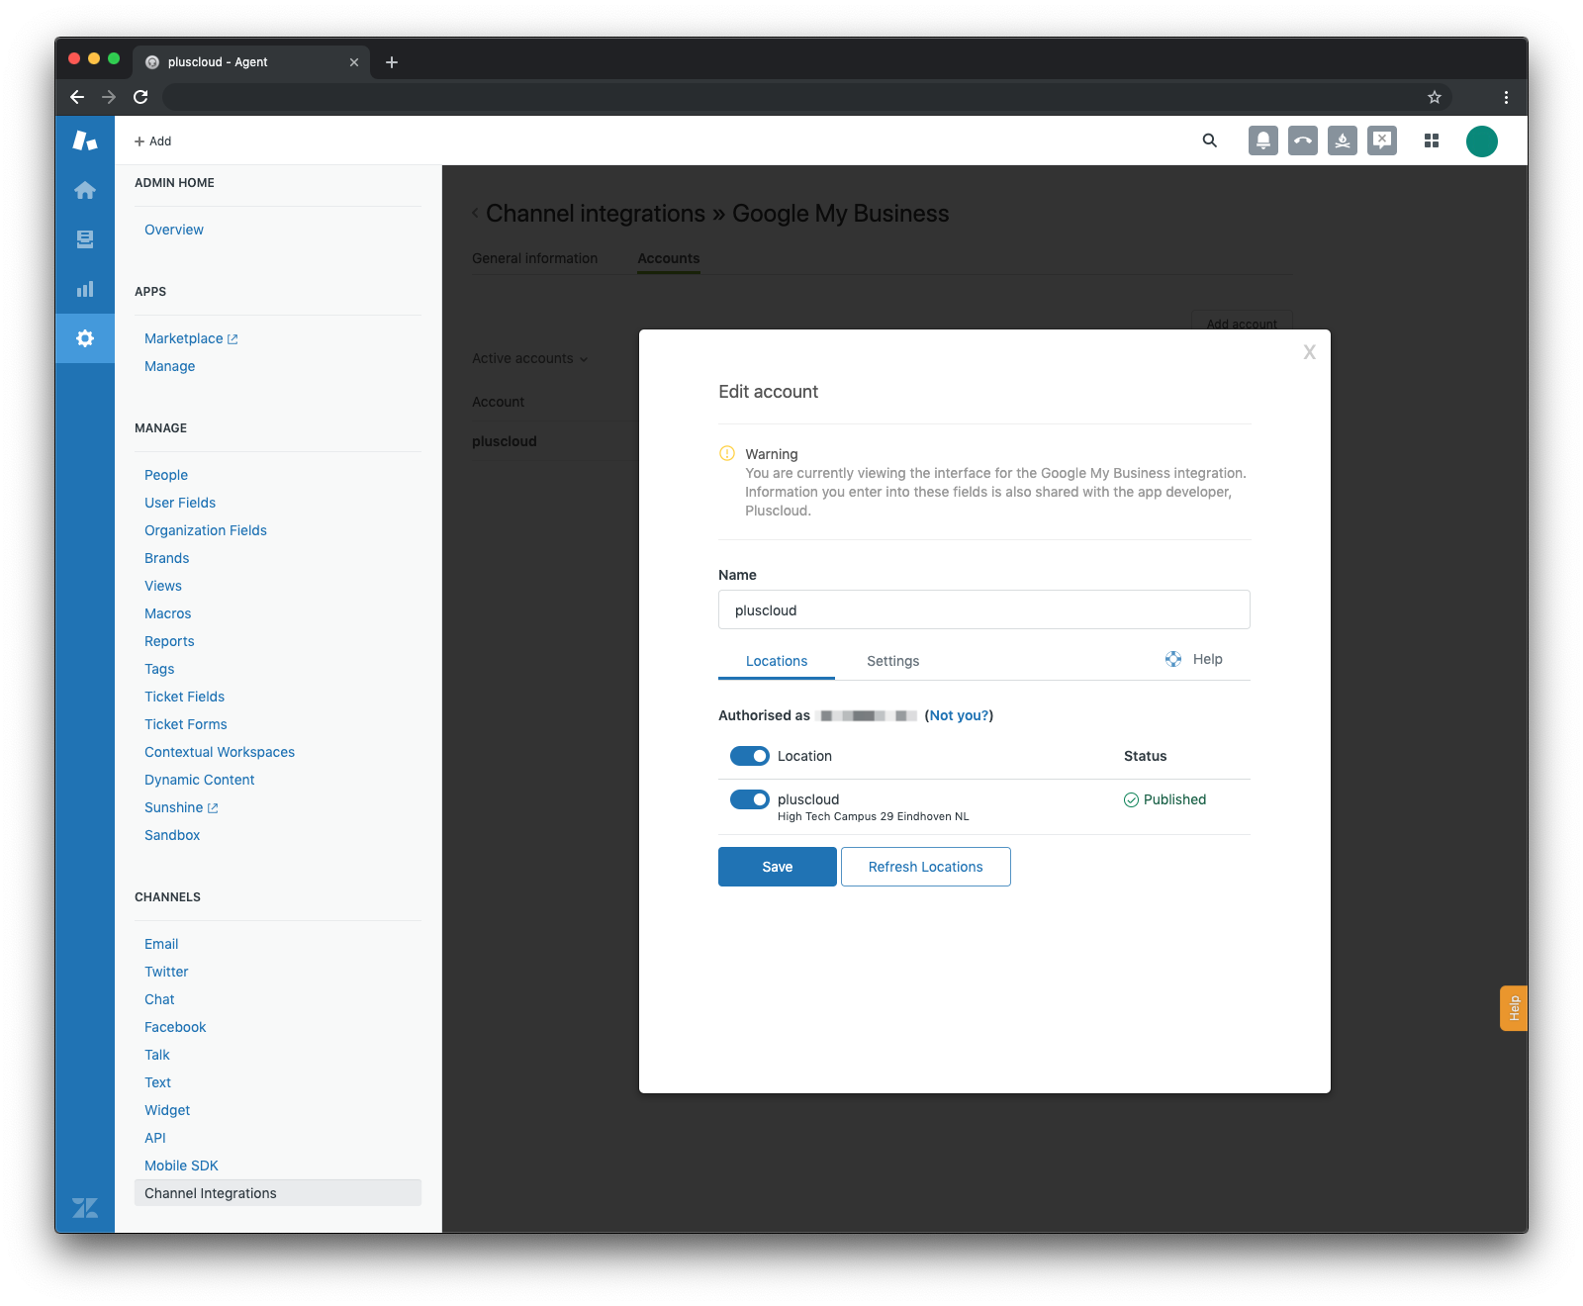
Task: Open the Sandbox link
Action: point(172,835)
